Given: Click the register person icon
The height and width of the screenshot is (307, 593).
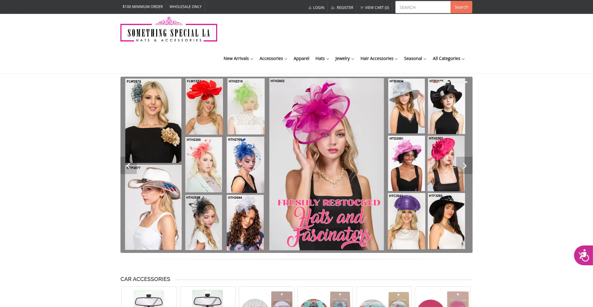Looking at the screenshot, I should (x=333, y=8).
